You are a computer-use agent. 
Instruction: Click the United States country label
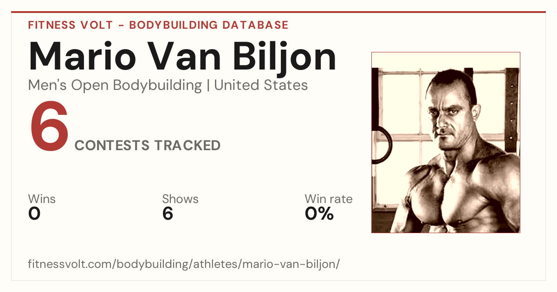click(261, 85)
